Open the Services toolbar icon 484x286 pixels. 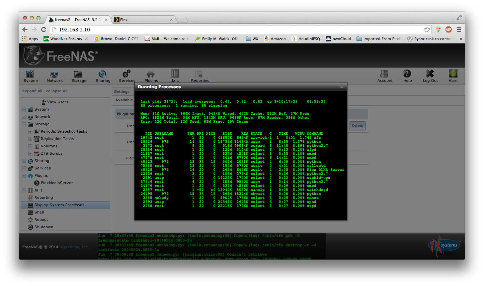click(127, 76)
